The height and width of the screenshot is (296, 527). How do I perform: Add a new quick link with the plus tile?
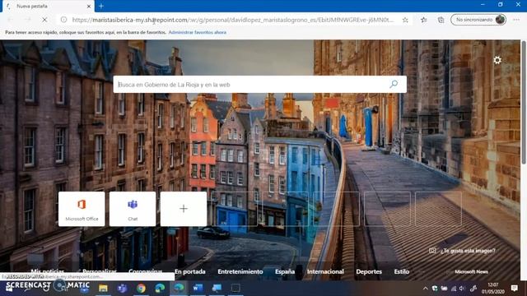[x=184, y=209]
